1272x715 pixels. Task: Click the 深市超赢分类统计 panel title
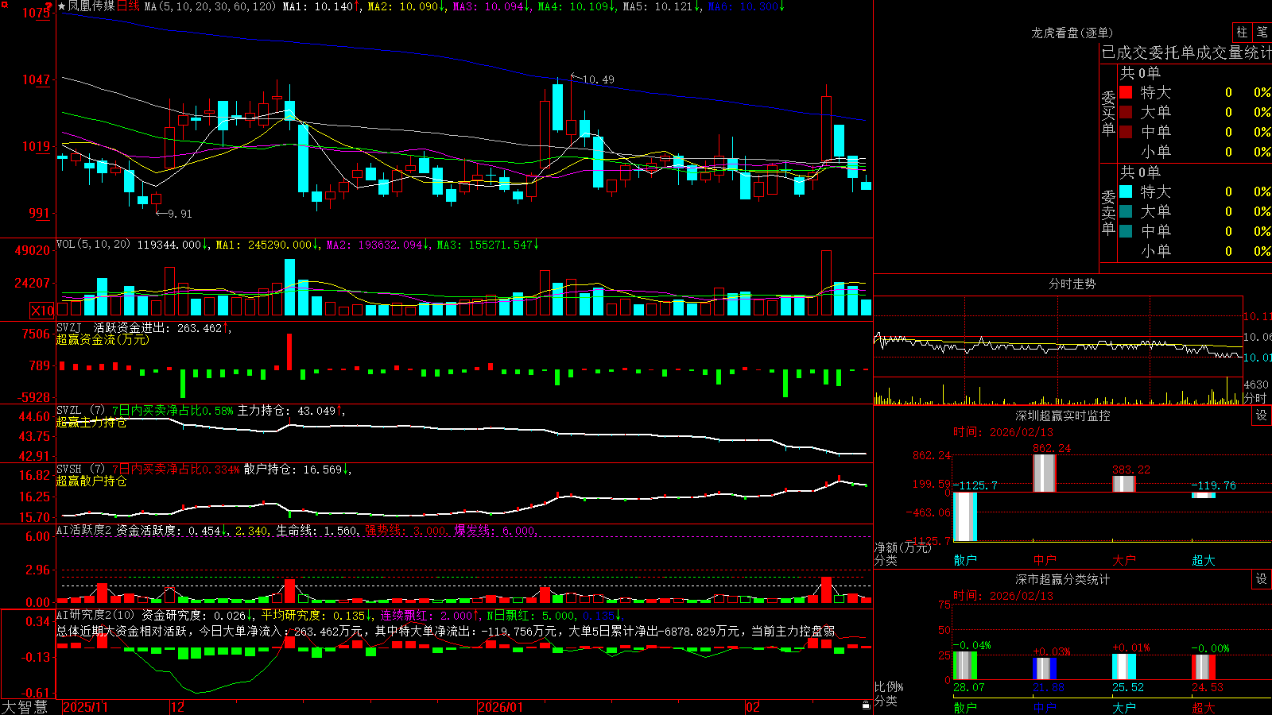[x=1063, y=579]
